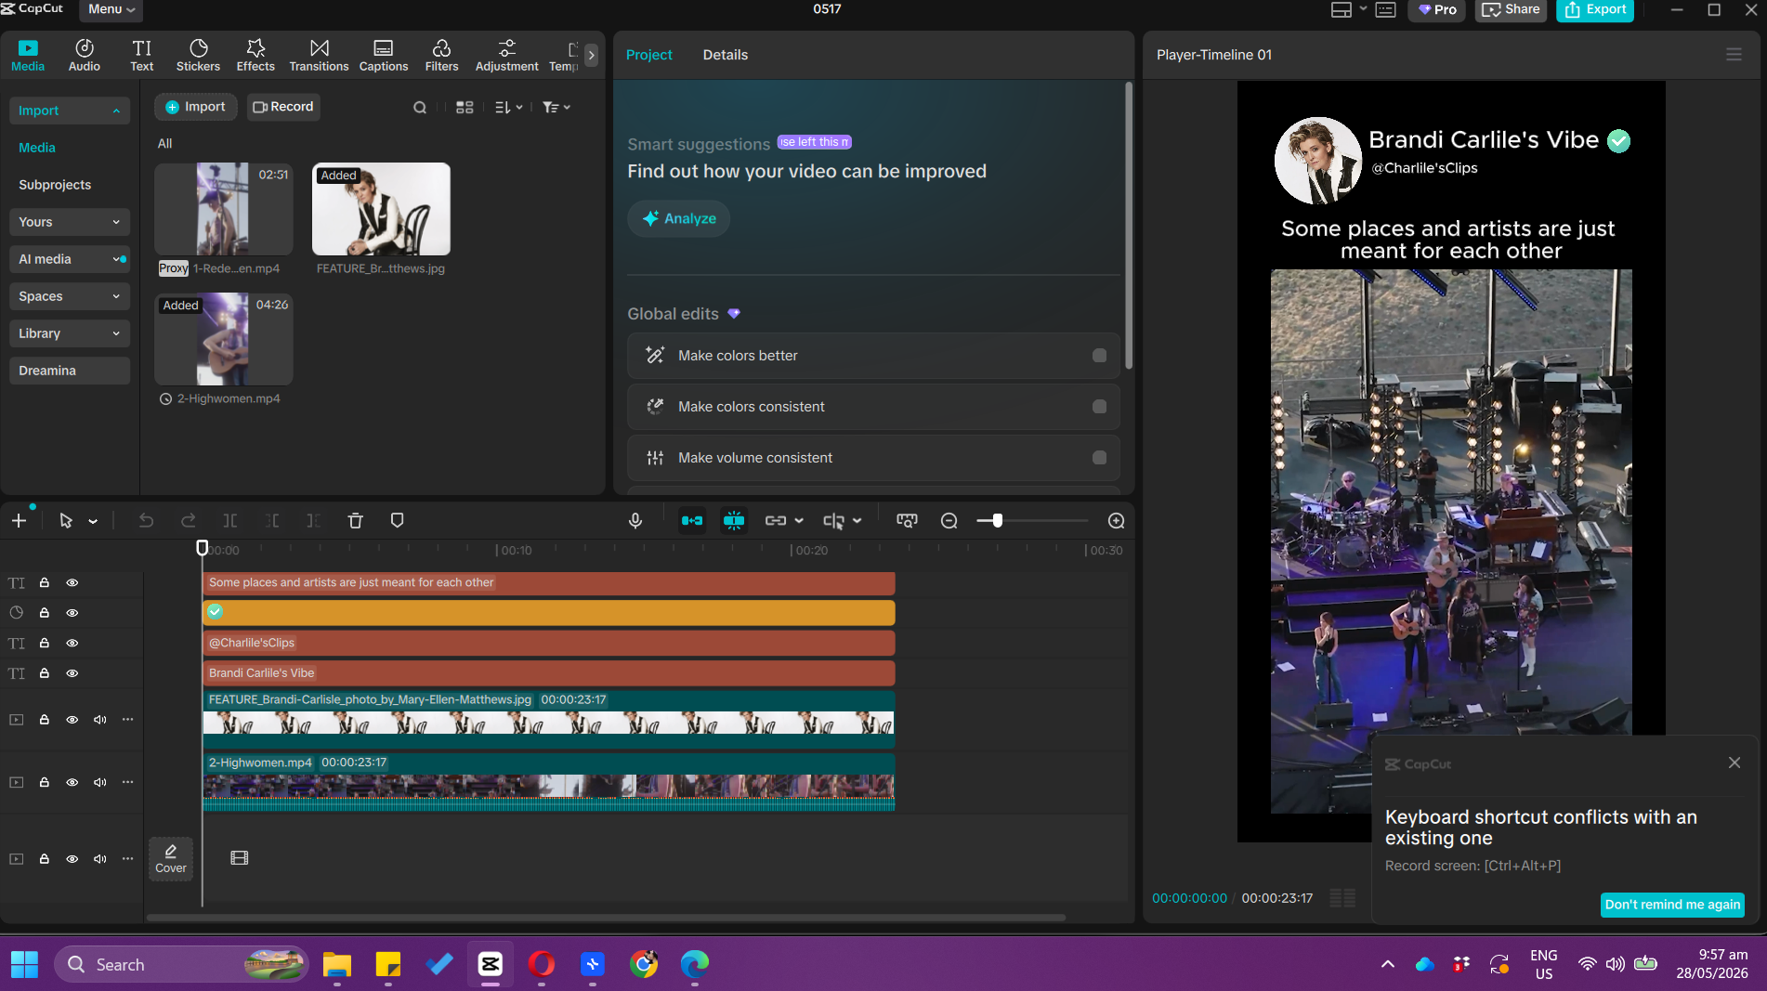Viewport: 1767px width, 991px height.
Task: Click the Import button in the media panel
Action: pyautogui.click(x=195, y=107)
